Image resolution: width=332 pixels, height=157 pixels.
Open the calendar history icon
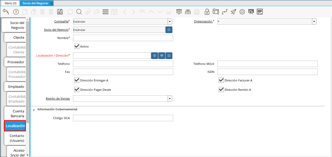coord(114,12)
